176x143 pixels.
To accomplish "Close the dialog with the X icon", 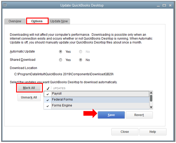I will (x=170, y=5).
